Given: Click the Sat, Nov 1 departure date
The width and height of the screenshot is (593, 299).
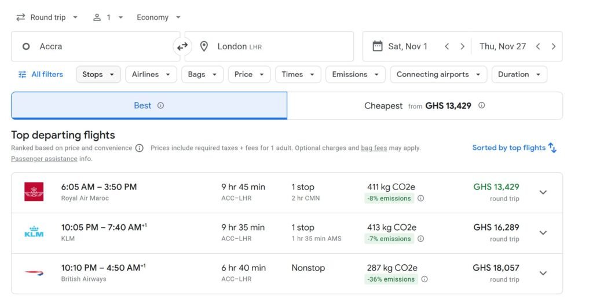Looking at the screenshot, I should coord(408,46).
